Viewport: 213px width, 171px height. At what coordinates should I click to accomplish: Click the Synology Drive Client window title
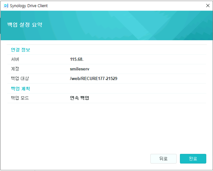coord(29,6)
